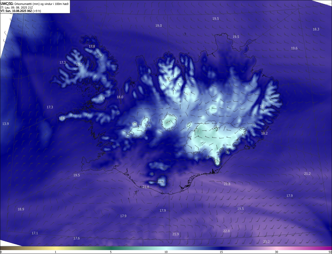Viewport: 332px width, 254px height.
Task: Click the 11.2 value in the Westfjords
Action: (79, 64)
